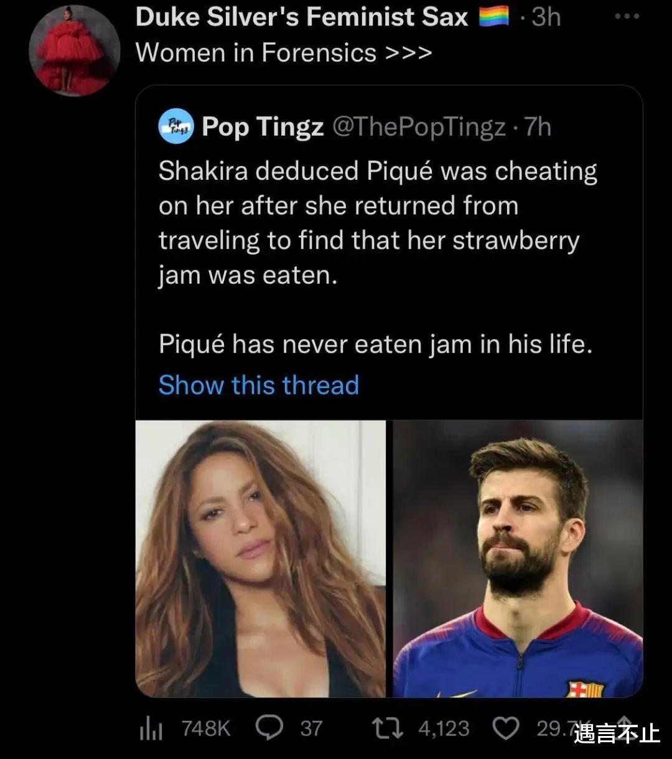Click the 3h tweet timestamp
The height and width of the screenshot is (759, 672).
[x=547, y=17]
